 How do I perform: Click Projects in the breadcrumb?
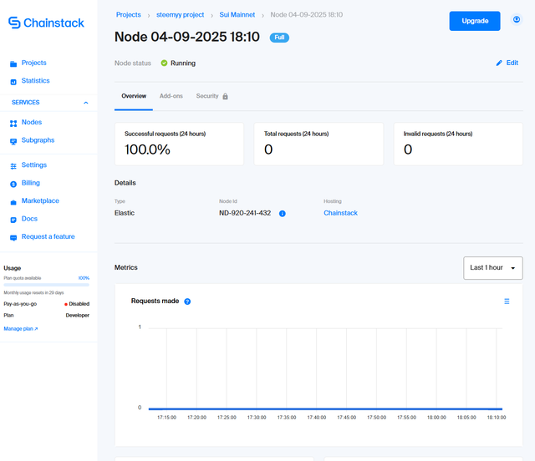click(x=128, y=15)
